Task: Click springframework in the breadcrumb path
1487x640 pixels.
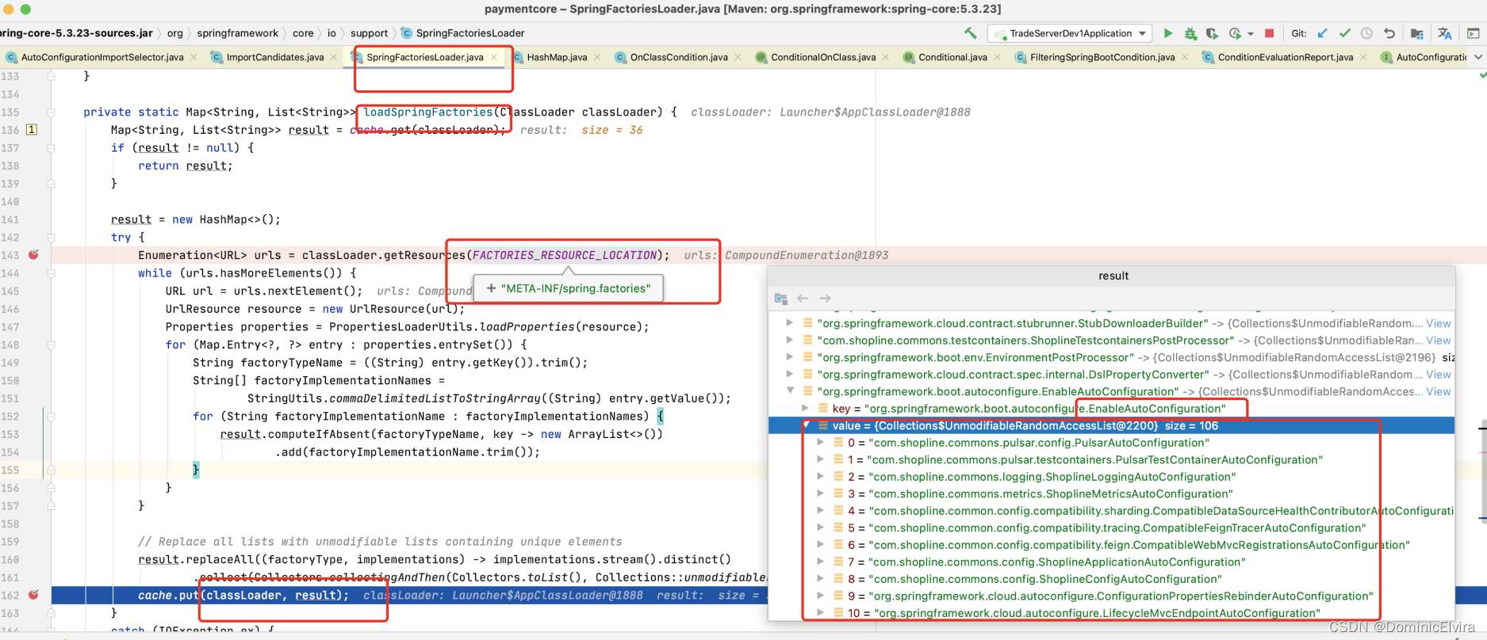Action: (x=237, y=33)
